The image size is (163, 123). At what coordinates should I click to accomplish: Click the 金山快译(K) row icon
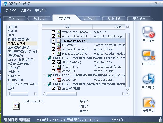coord(59,67)
